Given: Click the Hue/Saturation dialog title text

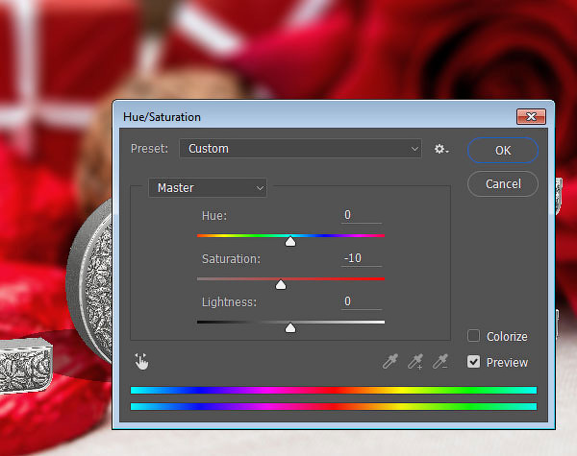Looking at the screenshot, I should pyautogui.click(x=162, y=117).
